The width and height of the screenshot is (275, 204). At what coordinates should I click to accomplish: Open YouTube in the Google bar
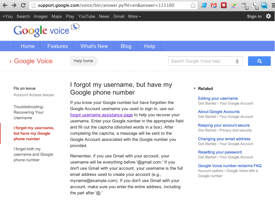point(87,16)
